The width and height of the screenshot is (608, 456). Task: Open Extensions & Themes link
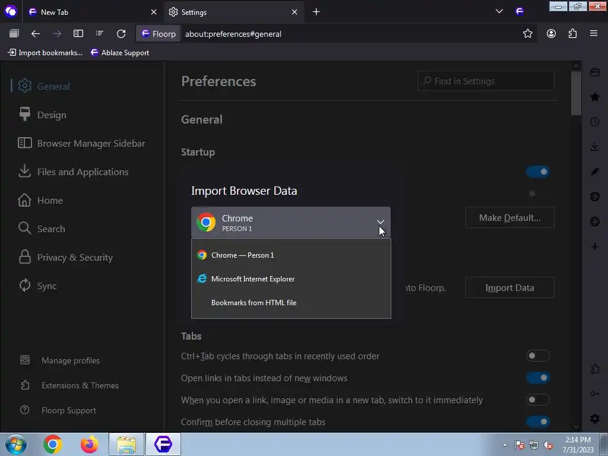tap(80, 385)
